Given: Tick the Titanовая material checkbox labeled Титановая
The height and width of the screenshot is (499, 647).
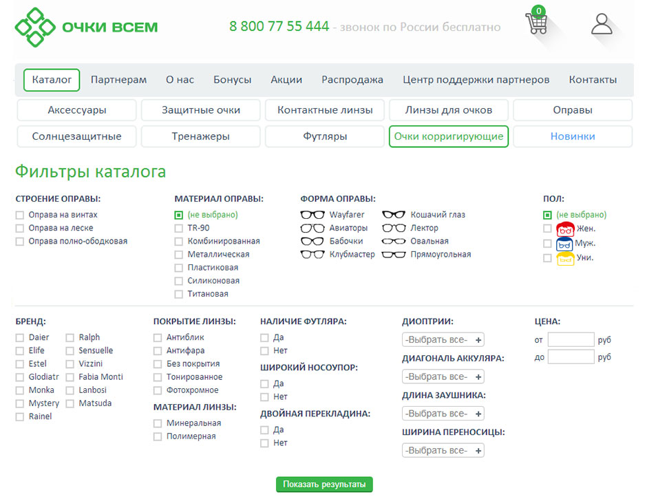Looking at the screenshot, I should click(179, 295).
